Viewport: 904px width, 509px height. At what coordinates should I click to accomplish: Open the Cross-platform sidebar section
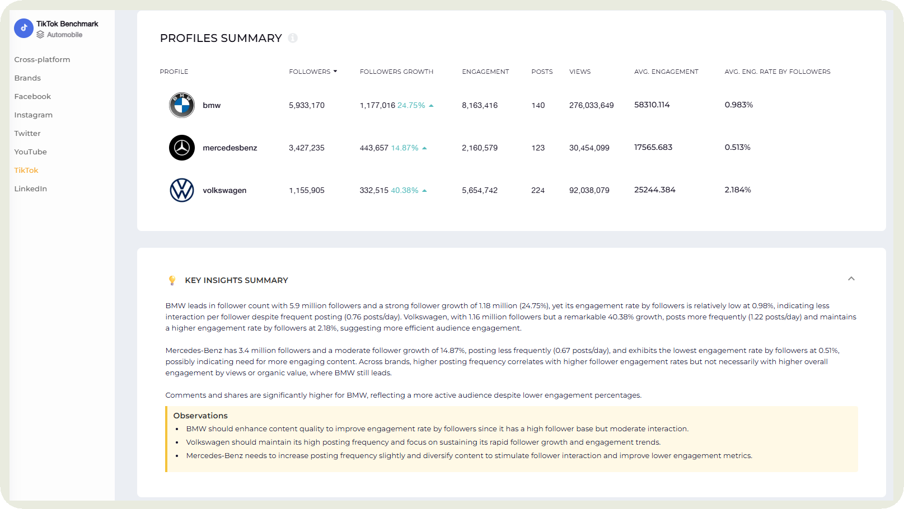42,59
